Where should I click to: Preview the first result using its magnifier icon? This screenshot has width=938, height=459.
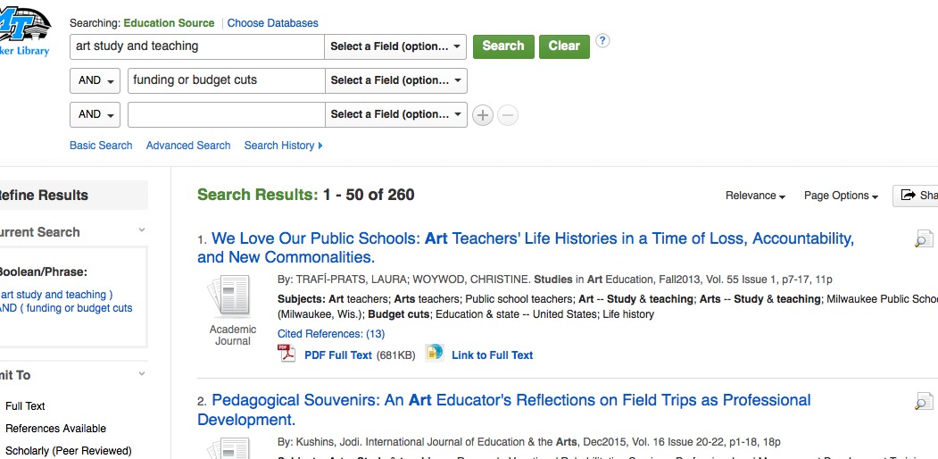click(924, 238)
